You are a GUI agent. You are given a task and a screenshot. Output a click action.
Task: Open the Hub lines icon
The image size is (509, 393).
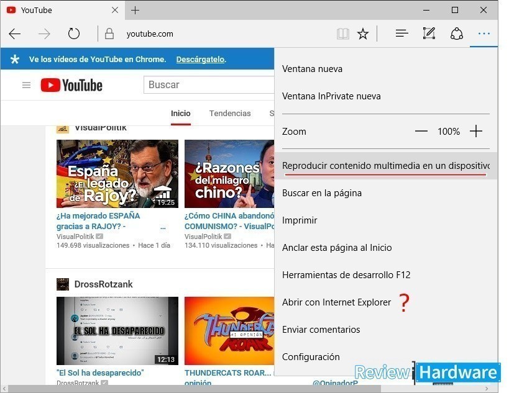coord(402,34)
